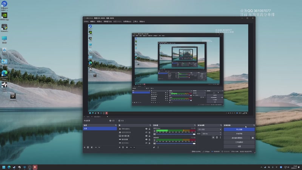Toggle visibility of the video capture device source
This screenshot has height=170, width=302.
[146, 133]
